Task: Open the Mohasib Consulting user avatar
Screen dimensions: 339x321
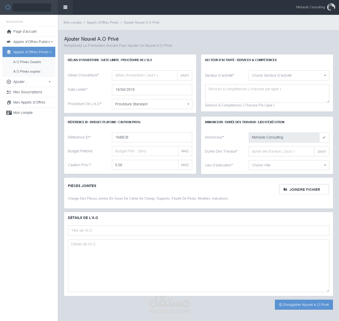Action: point(331,7)
